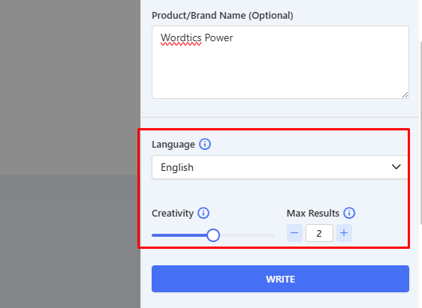This screenshot has height=308, width=422.
Task: Click the unfilled part of Creativity track
Action: tap(247, 235)
